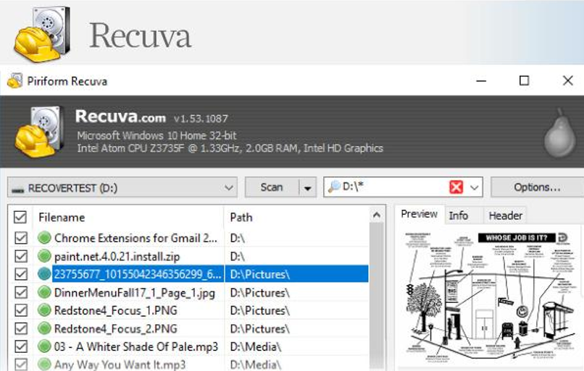This screenshot has height=371, width=584.
Task: Click the status dot of the 23755677 file
Action: tap(44, 274)
